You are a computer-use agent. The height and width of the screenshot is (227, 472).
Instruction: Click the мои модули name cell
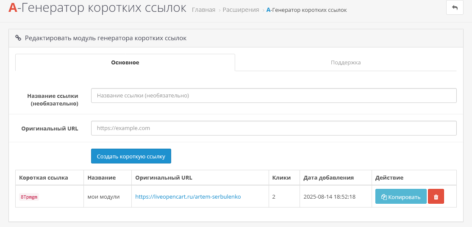click(x=103, y=197)
